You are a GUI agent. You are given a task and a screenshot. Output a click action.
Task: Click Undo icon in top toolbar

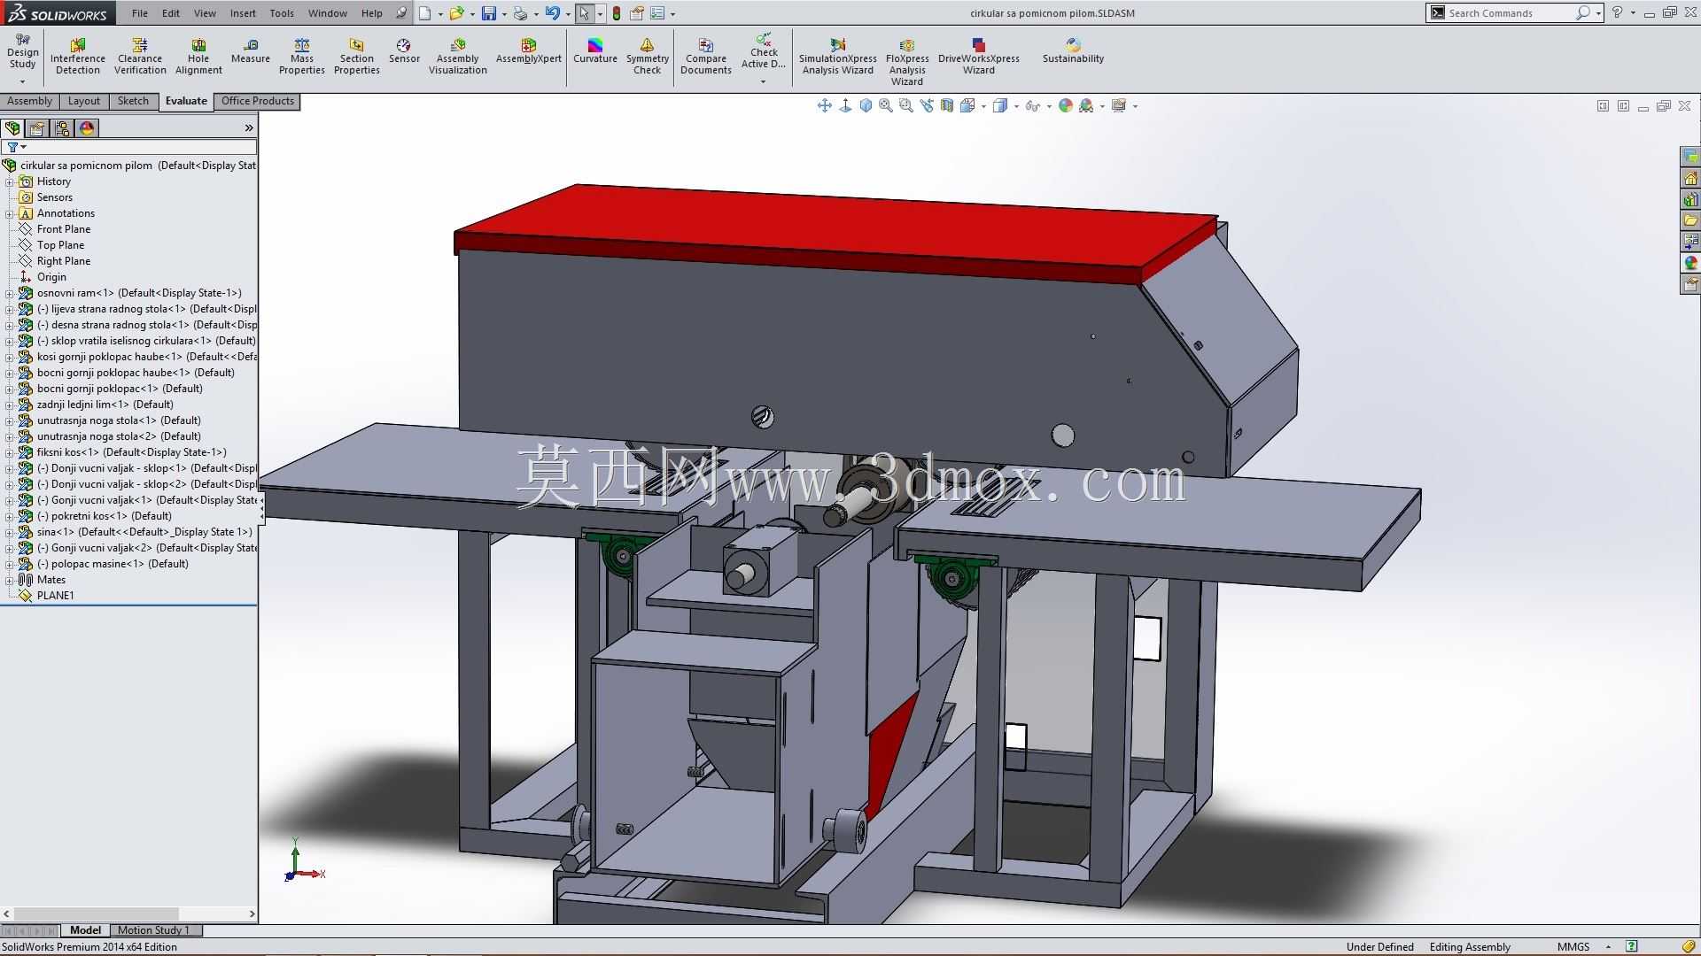[553, 13]
